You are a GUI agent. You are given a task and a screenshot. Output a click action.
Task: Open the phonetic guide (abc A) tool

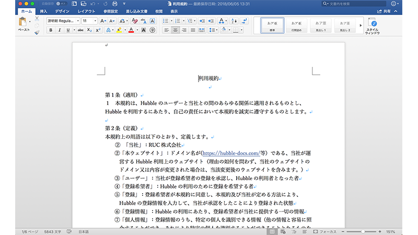pyautogui.click(x=143, y=21)
